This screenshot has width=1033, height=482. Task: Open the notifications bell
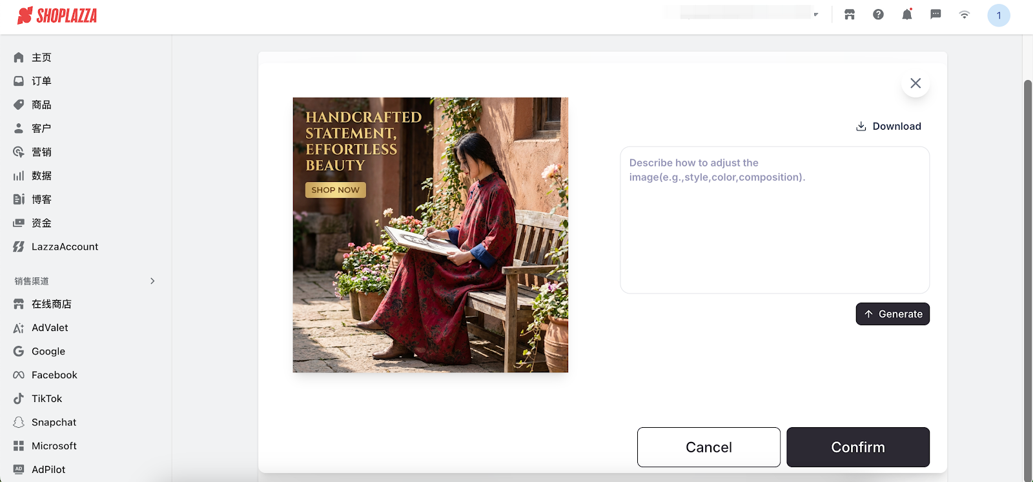point(907,15)
